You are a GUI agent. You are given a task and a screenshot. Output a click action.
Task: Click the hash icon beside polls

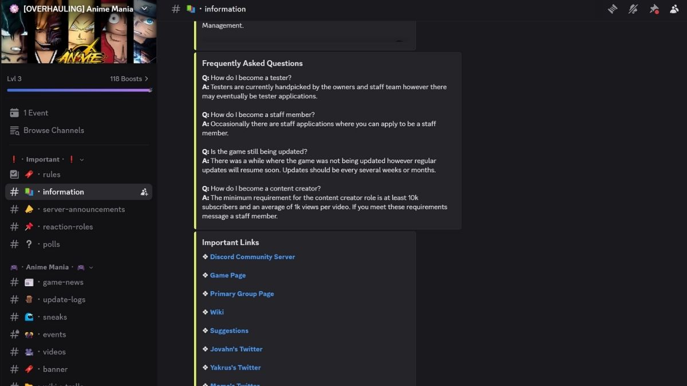[14, 244]
